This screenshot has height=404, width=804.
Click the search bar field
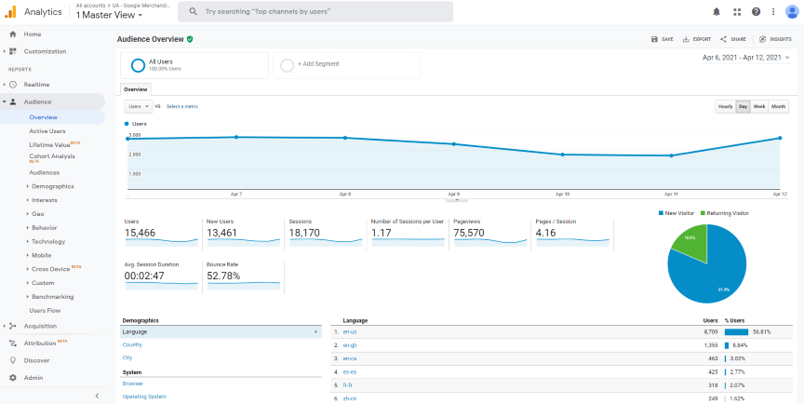[315, 12]
